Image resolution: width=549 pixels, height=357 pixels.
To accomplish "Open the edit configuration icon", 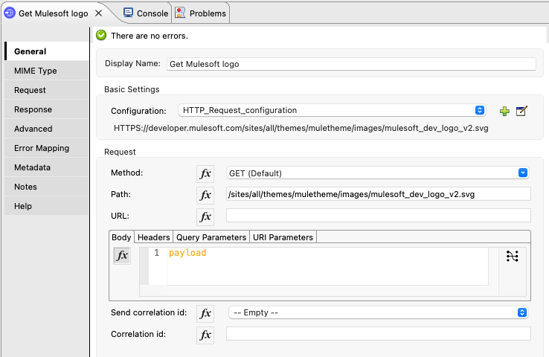I will pos(521,111).
